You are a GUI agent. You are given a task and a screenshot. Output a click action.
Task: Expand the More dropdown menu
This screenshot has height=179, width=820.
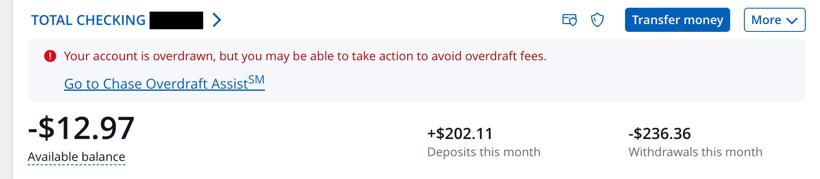point(774,20)
